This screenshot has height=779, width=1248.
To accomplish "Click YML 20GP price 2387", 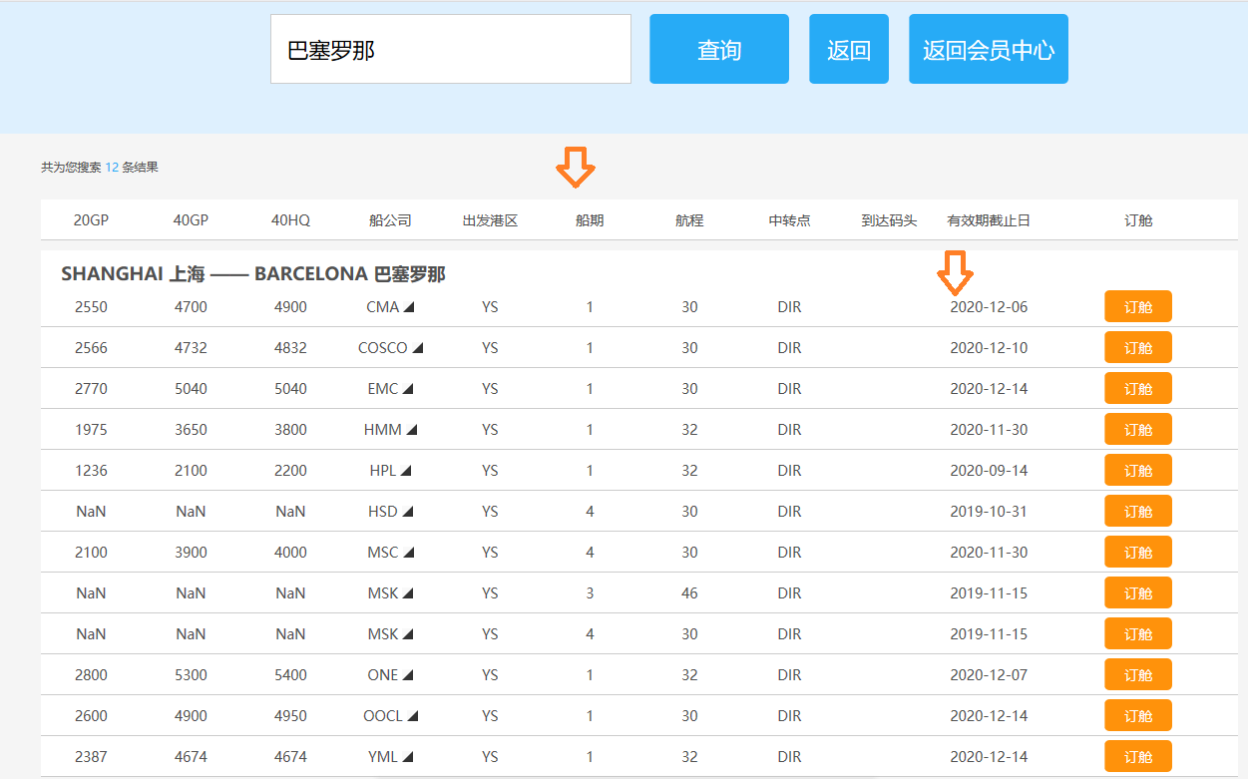I will tap(91, 757).
